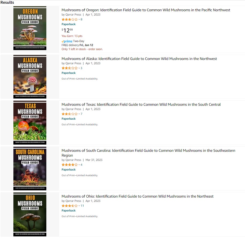This screenshot has height=238, width=245.
Task: Open the Mushrooms of Ohio title link
Action: (138, 197)
